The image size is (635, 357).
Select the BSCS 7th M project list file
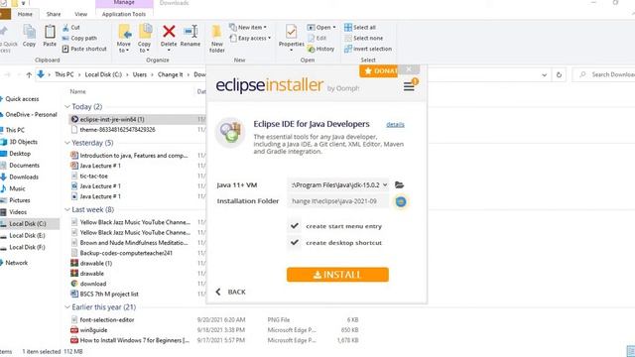pyautogui.click(x=109, y=294)
